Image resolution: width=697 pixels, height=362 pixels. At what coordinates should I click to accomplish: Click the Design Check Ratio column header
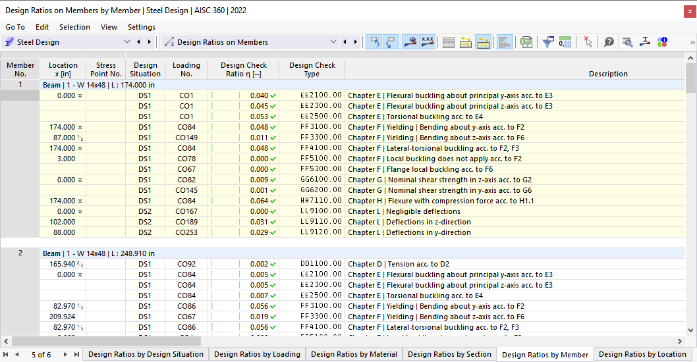pos(244,69)
